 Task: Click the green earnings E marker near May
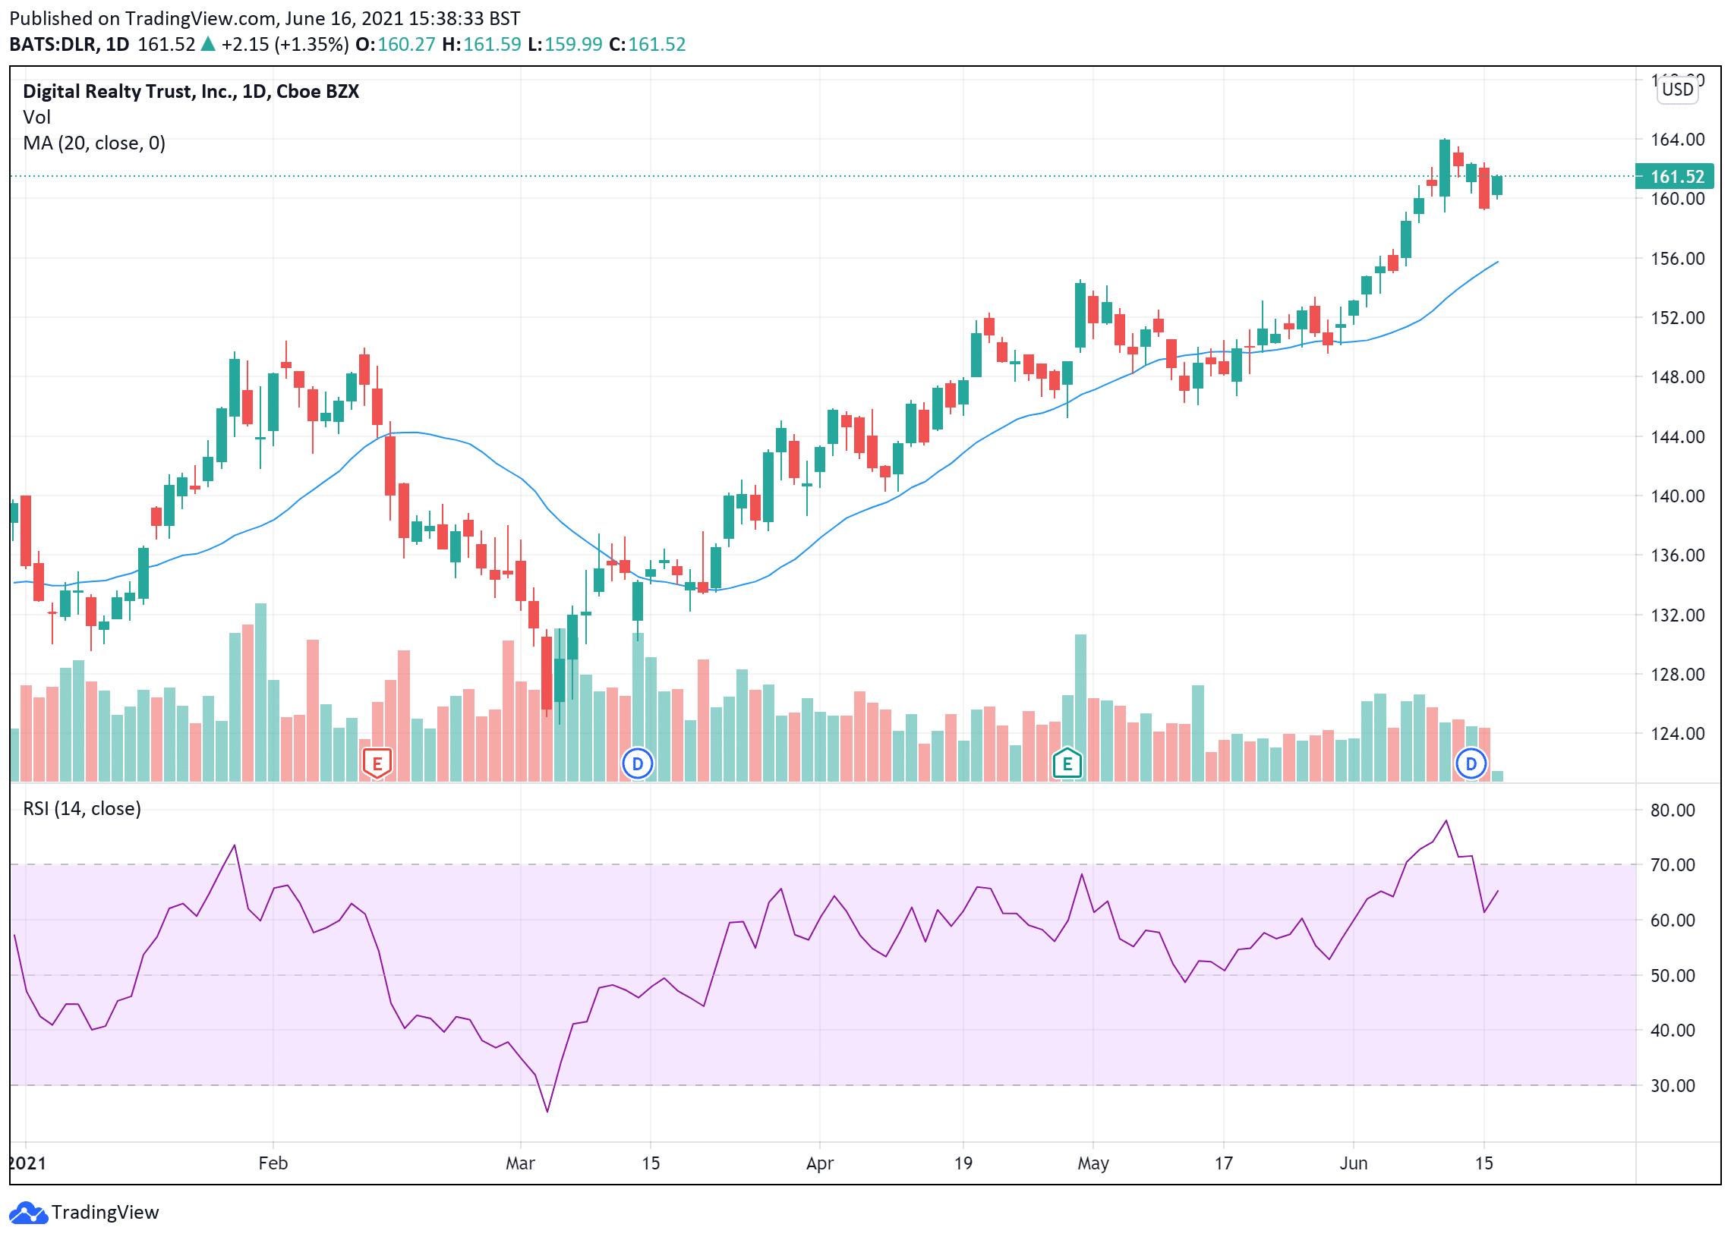(1067, 763)
